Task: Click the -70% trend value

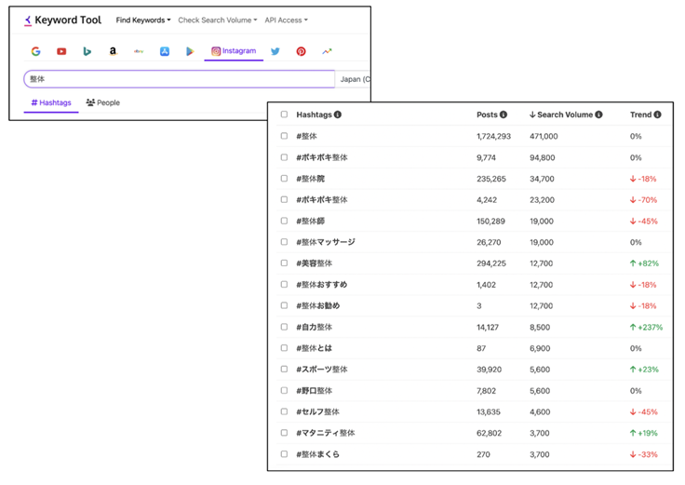Action: 643,200
